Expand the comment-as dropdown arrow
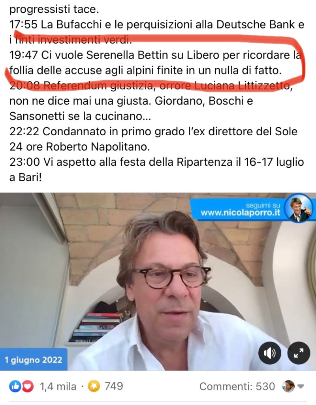The height and width of the screenshot is (405, 316). (301, 387)
